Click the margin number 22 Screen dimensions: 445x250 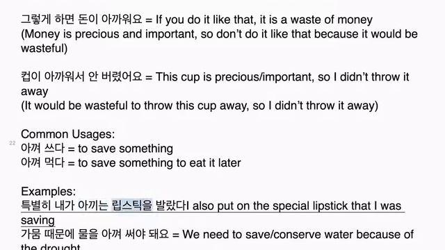(x=13, y=143)
